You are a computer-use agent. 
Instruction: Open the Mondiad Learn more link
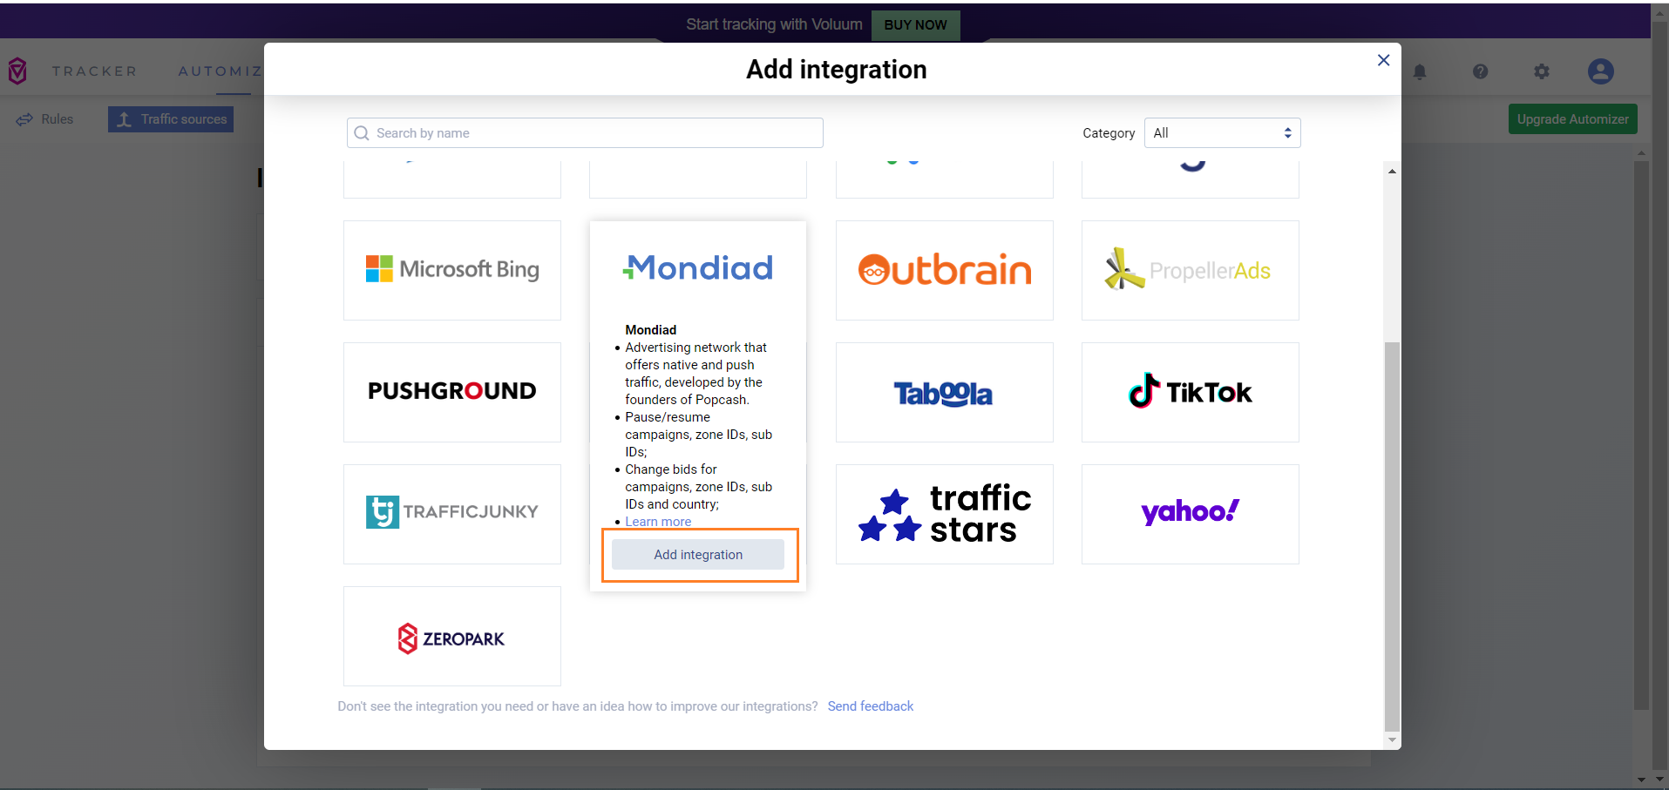coord(658,522)
